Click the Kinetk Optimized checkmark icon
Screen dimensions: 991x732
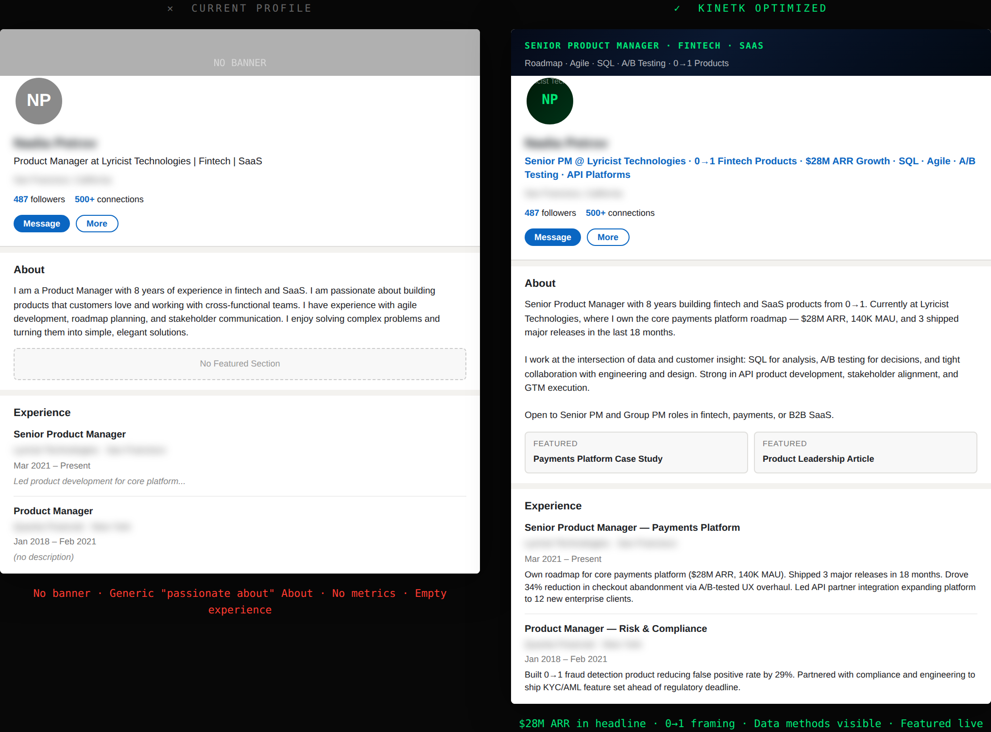click(677, 8)
